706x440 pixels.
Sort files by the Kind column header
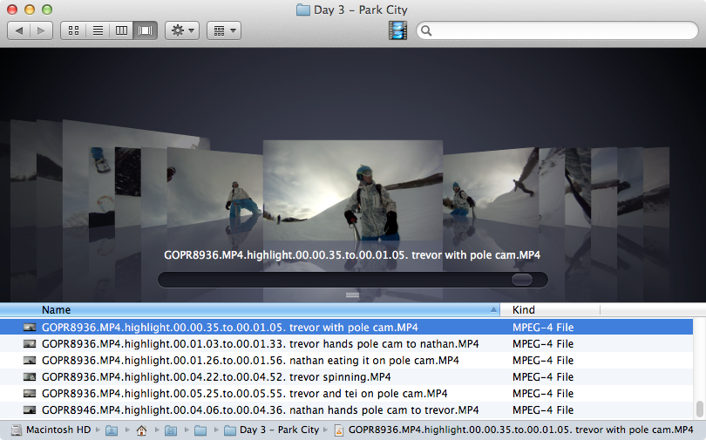549,310
